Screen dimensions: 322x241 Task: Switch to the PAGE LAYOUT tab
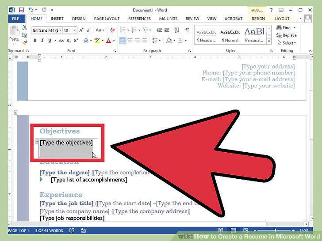pos(107,19)
